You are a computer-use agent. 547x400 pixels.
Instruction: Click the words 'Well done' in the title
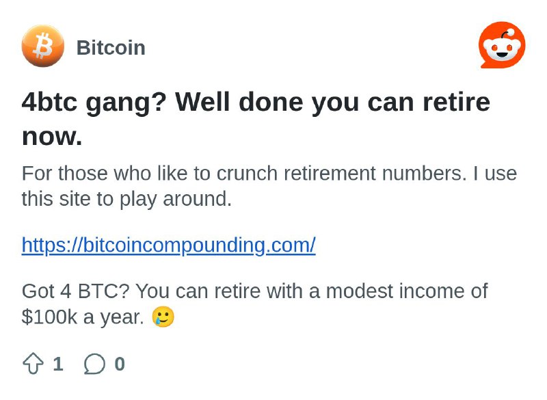pyautogui.click(x=239, y=102)
